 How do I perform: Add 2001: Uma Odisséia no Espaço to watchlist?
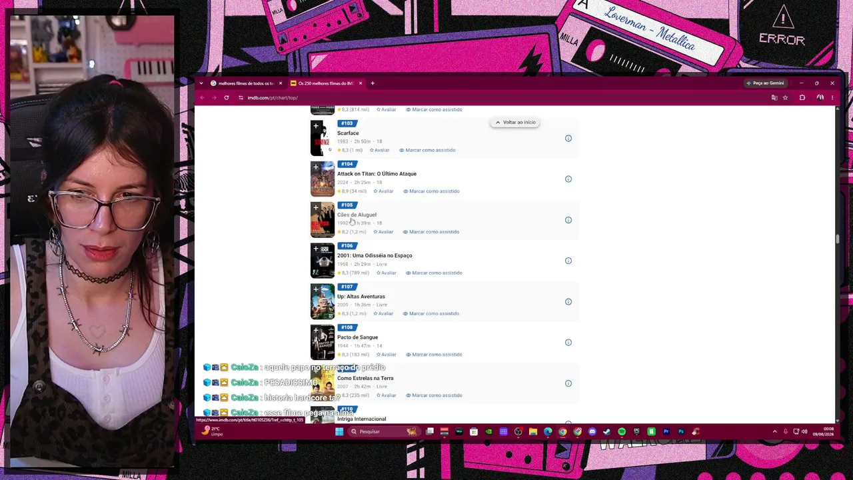pos(316,249)
